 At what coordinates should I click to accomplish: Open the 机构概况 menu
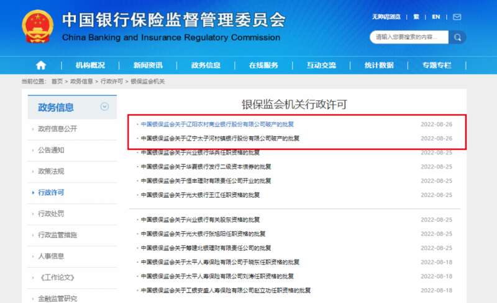tap(90, 65)
